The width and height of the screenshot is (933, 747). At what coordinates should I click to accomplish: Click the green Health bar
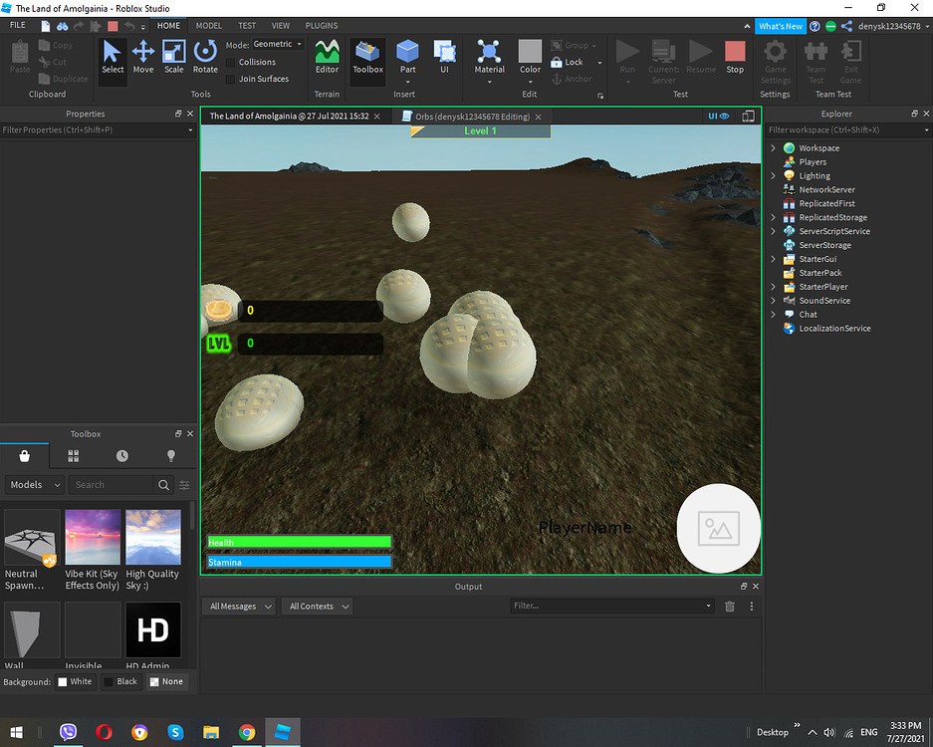point(299,542)
